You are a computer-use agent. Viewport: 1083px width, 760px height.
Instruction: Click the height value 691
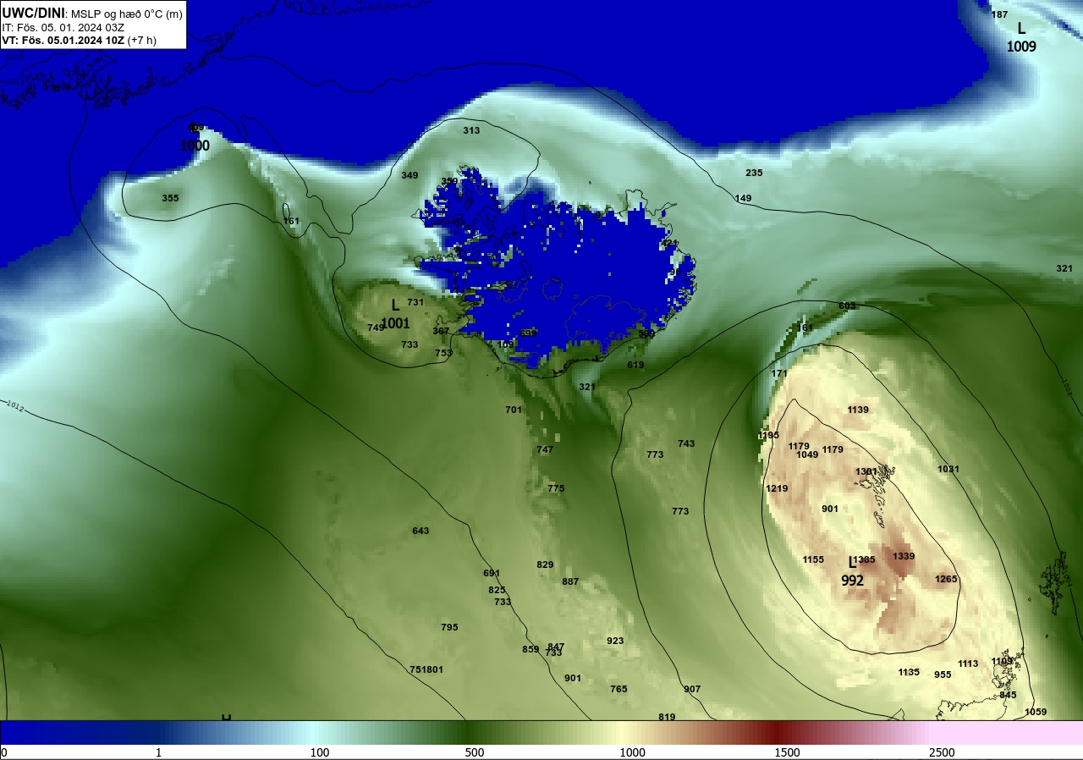492,573
